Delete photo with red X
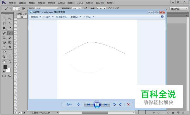Screen dimensions: 190x115 coord(129,105)
